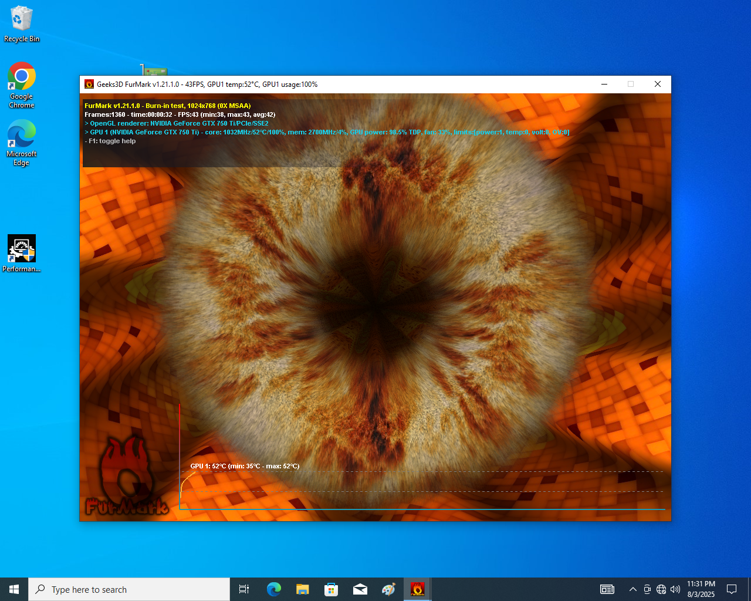Open the Paint app from the taskbar
The width and height of the screenshot is (751, 601).
(x=388, y=589)
